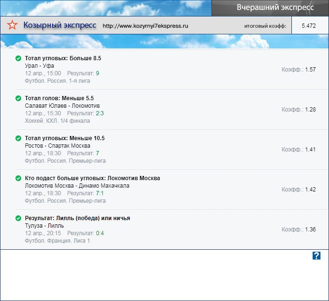Viewport: 329px width, 301px height.
Task: Click green checkmark for Локомотив Москва - Динамо Махачкала
Action: click(x=18, y=178)
